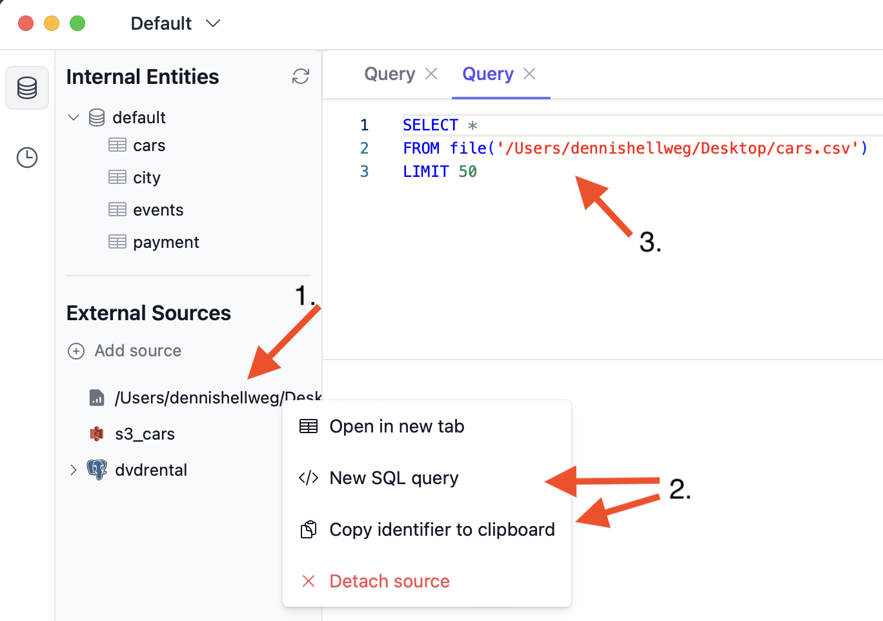Select the /Users/dennishellweg file source

click(218, 398)
